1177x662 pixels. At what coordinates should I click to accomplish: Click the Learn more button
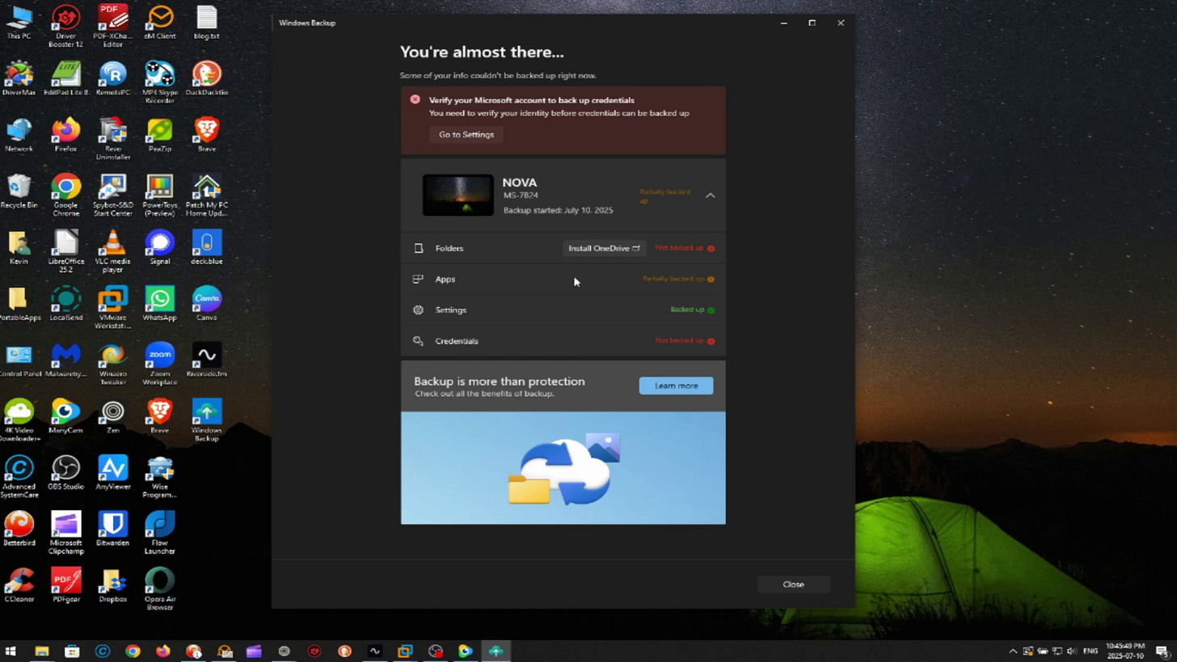tap(676, 386)
